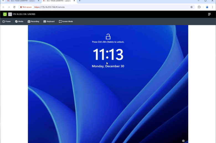Minimize the browser window
Image resolution: width=216 pixels, height=143 pixels.
(x=199, y=1)
